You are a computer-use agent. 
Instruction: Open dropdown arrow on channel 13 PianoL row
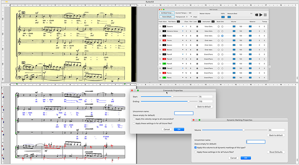click(183, 78)
